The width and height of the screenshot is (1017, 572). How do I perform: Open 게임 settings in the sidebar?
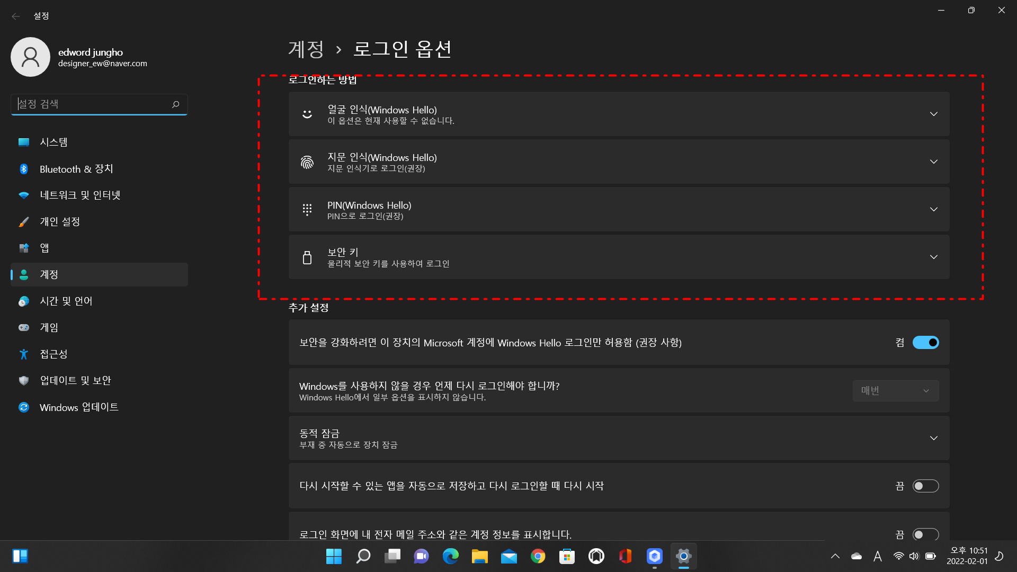coord(49,327)
